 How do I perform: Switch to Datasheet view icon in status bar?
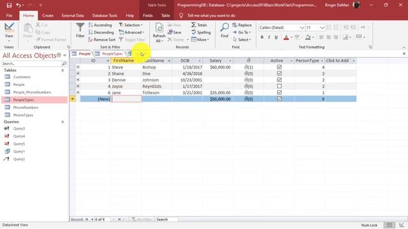coord(390,225)
